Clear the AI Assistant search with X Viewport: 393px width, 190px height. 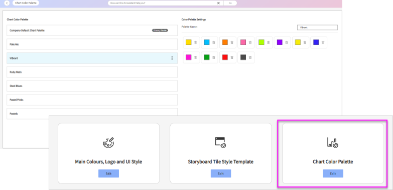(x=218, y=3)
